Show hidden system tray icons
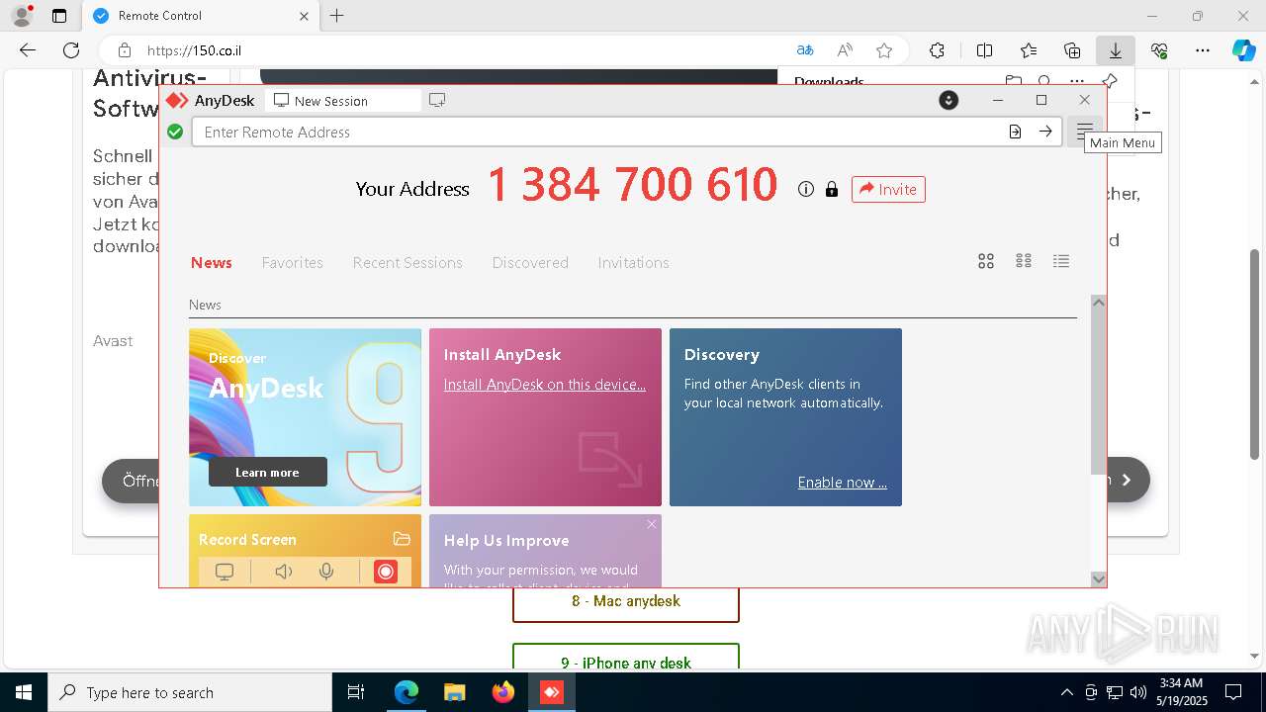 pyautogui.click(x=1066, y=692)
